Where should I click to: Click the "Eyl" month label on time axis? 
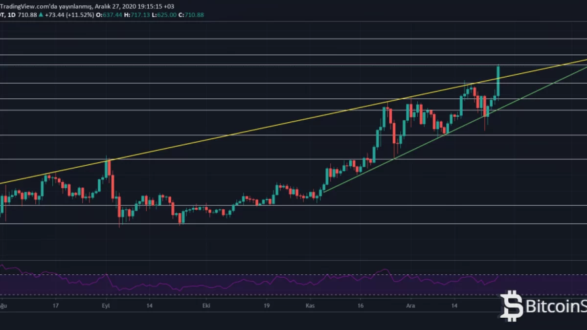[106, 306]
